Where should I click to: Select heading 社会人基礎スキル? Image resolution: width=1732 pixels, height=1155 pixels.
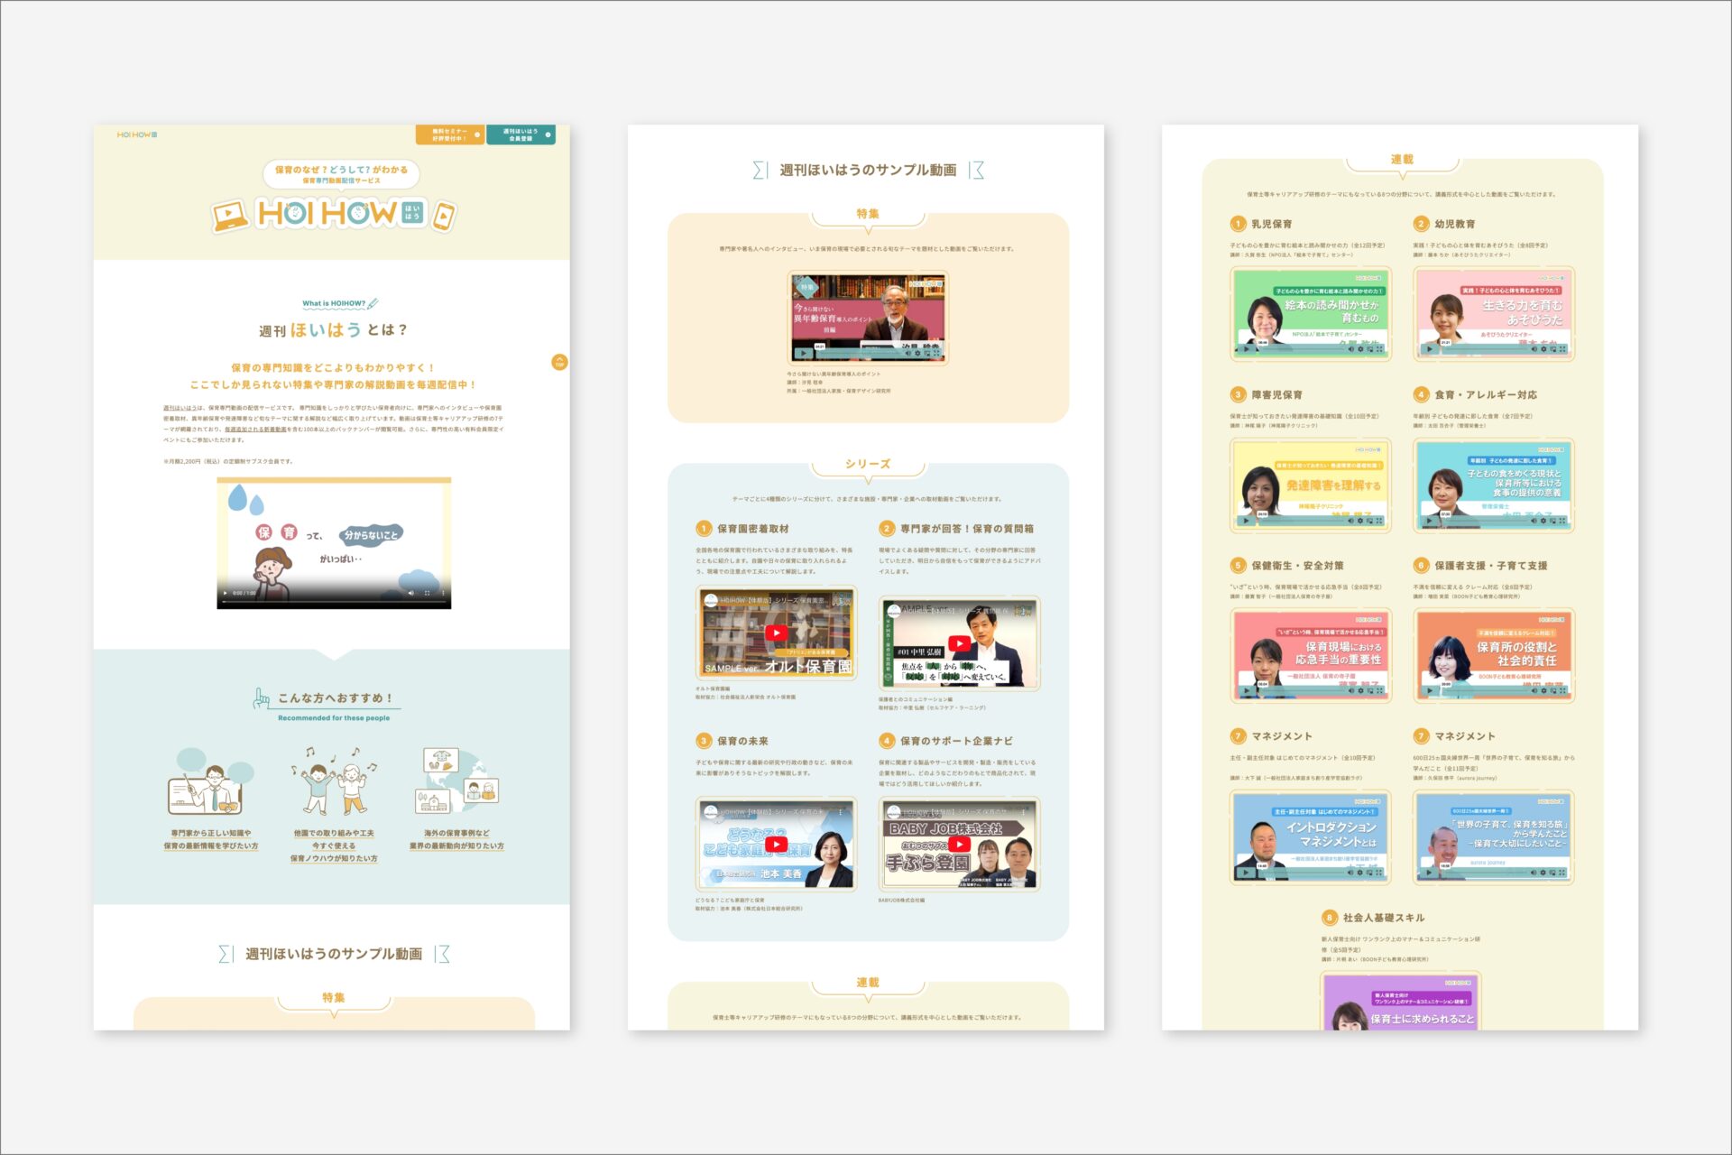tap(1384, 918)
